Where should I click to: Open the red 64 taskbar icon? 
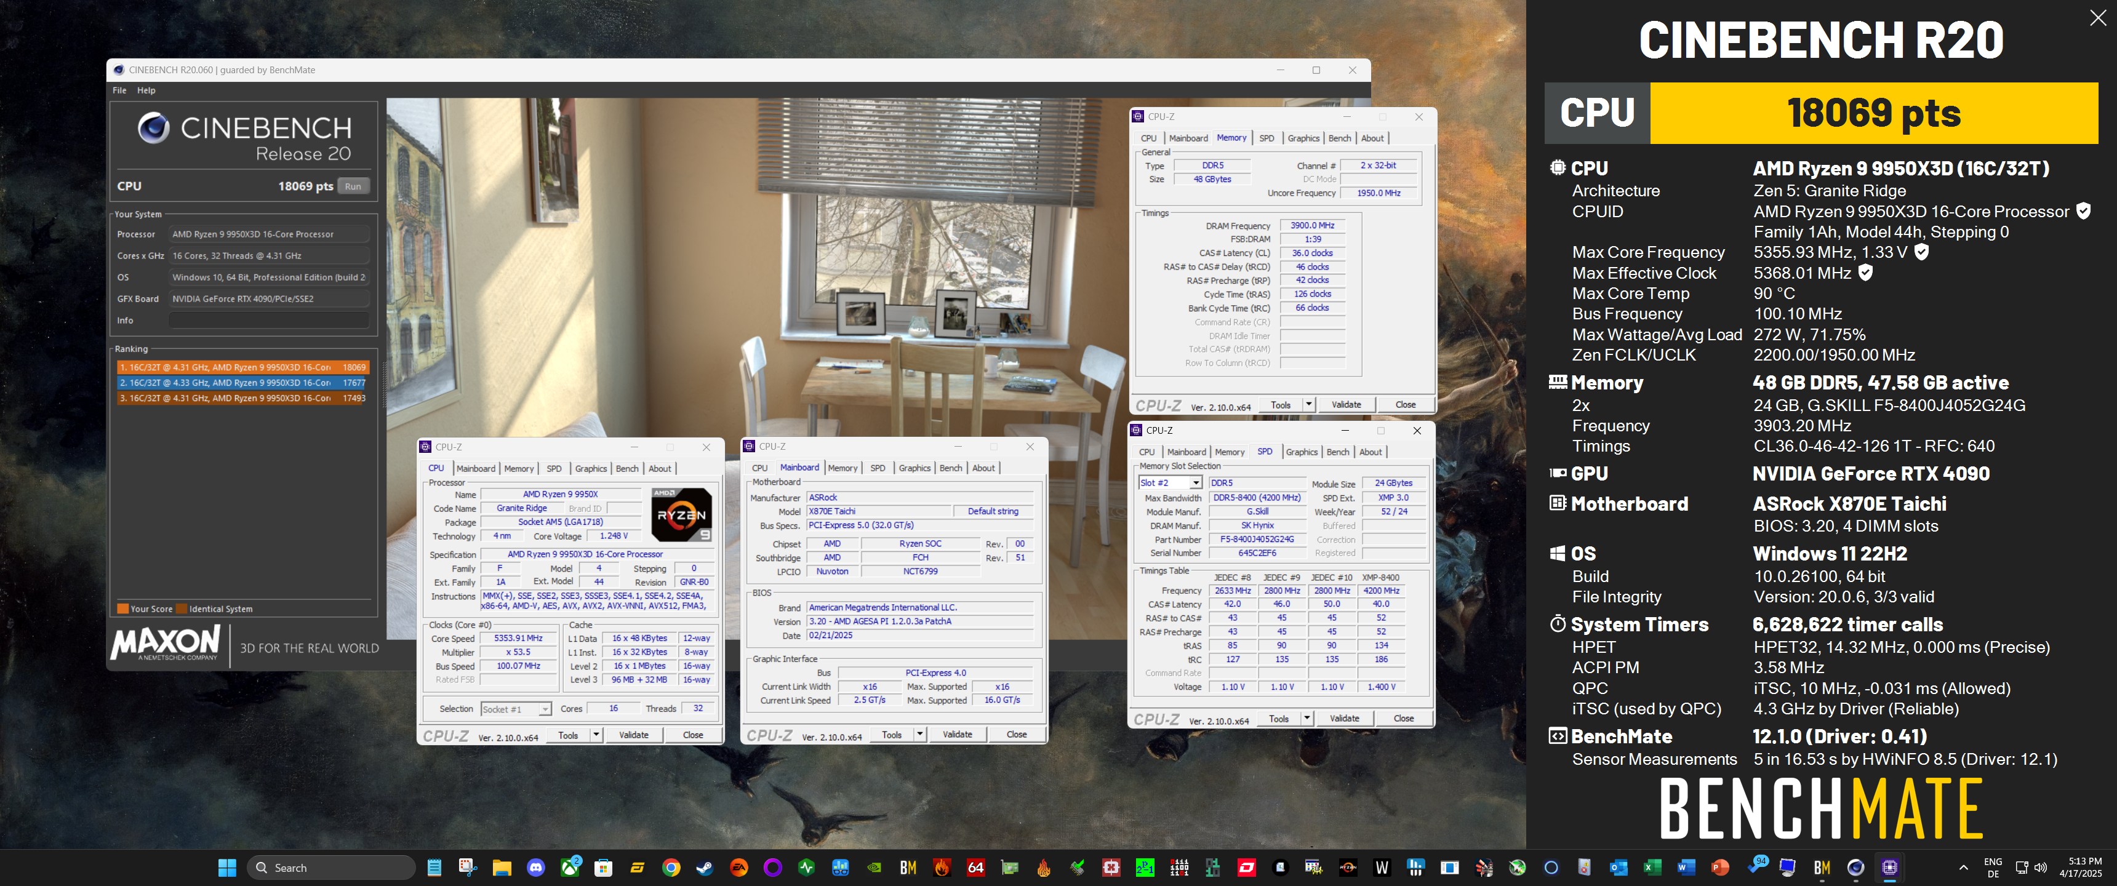click(975, 867)
